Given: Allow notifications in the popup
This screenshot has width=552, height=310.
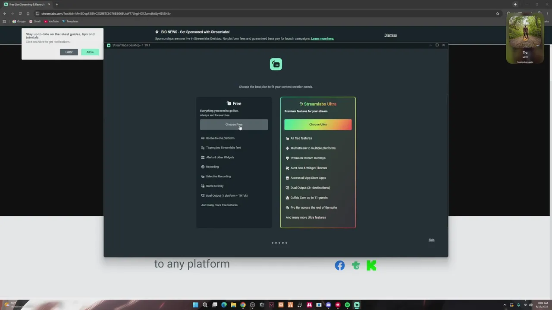Looking at the screenshot, I should tap(90, 52).
